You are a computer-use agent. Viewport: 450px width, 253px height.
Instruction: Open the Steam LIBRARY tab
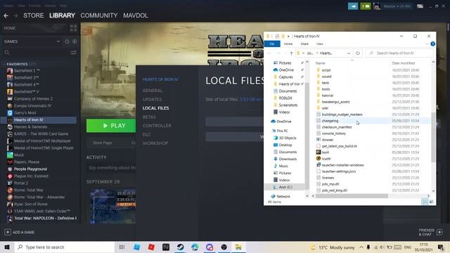[62, 15]
